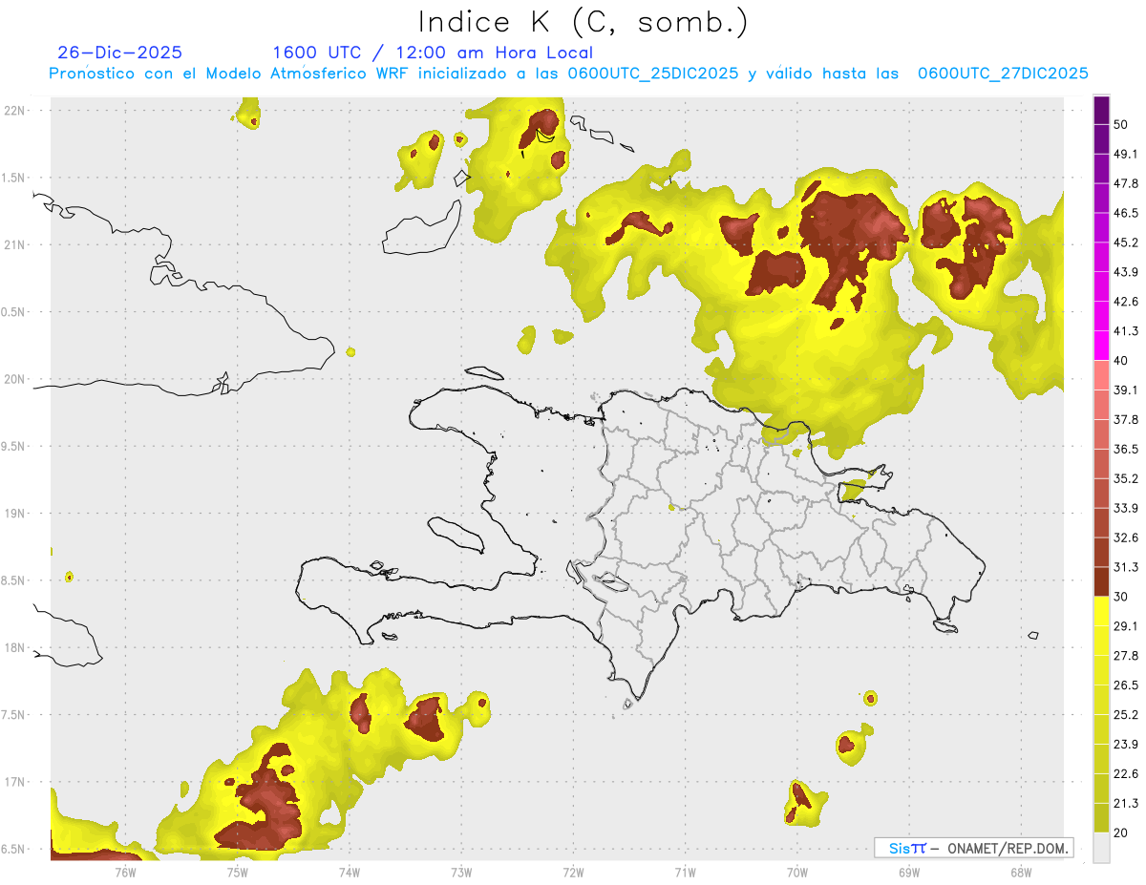Click the legend value 45.2
The image size is (1146, 885).
tap(1125, 242)
